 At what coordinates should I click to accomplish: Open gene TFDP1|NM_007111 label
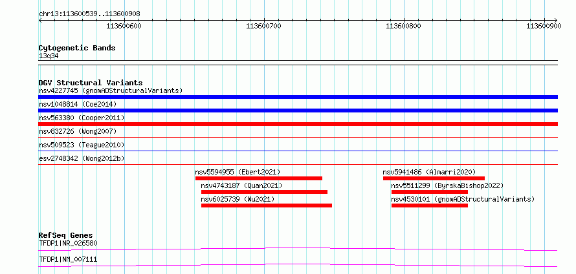tap(68, 259)
